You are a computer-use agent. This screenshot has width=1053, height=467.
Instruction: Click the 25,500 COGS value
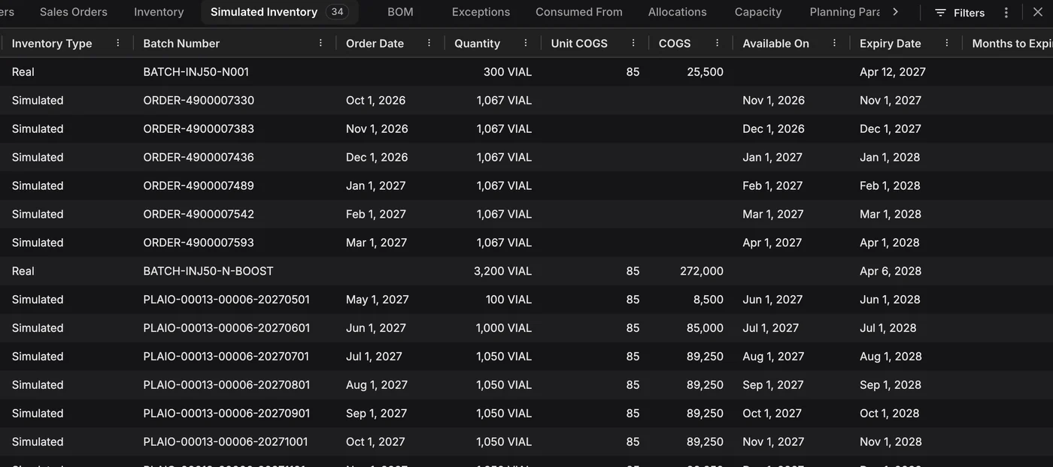pos(705,72)
